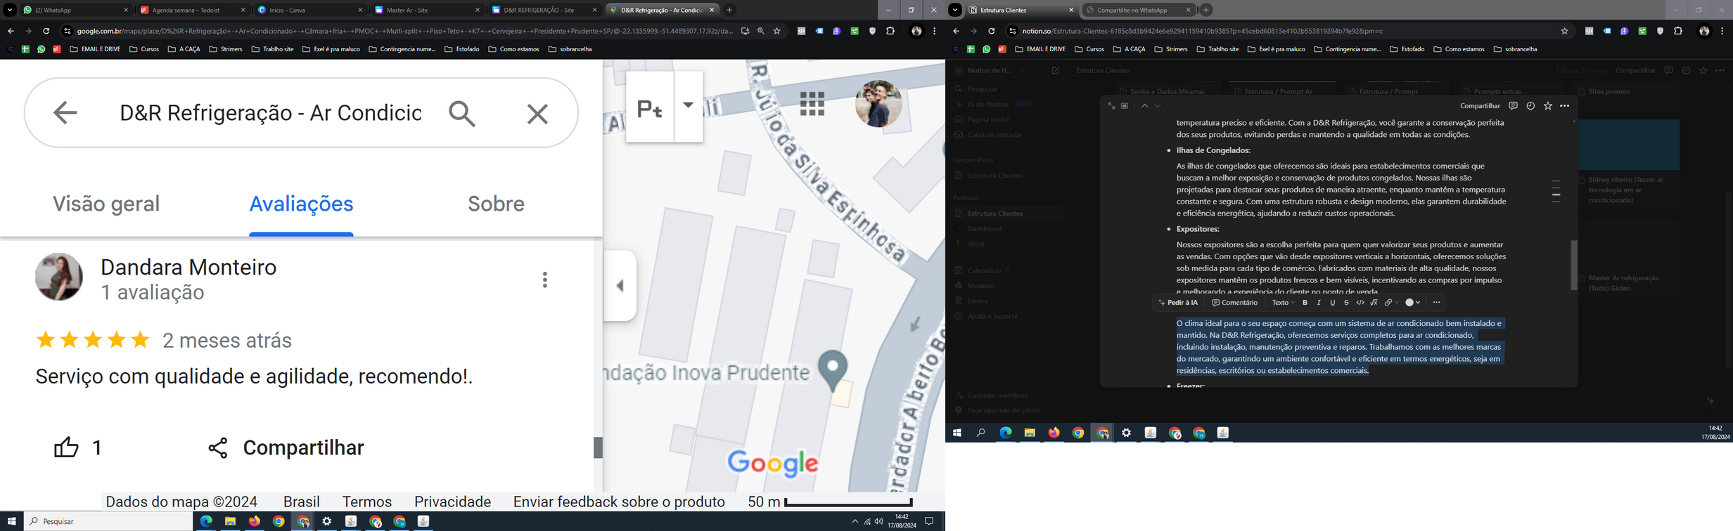The height and width of the screenshot is (531, 1733).
Task: Open the Sobre tab
Action: click(496, 204)
